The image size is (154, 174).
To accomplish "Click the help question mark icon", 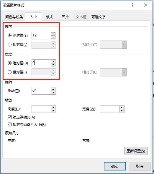I will (x=132, y=5).
